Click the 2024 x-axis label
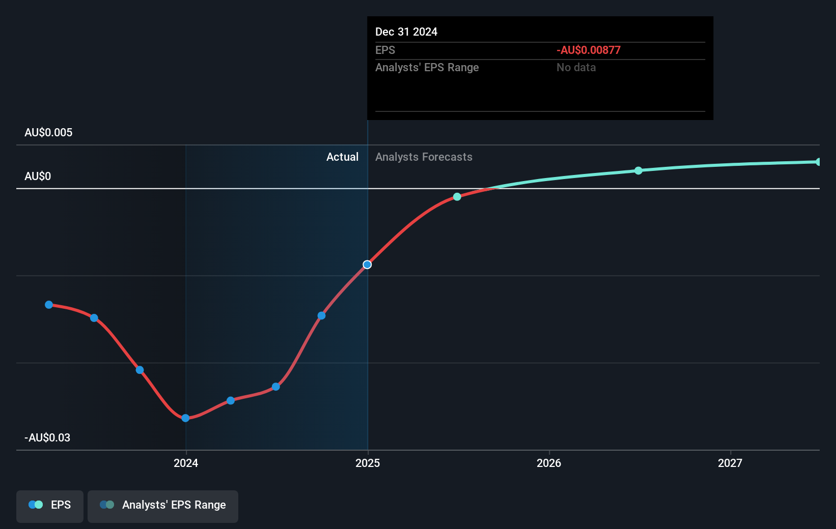 tap(186, 463)
